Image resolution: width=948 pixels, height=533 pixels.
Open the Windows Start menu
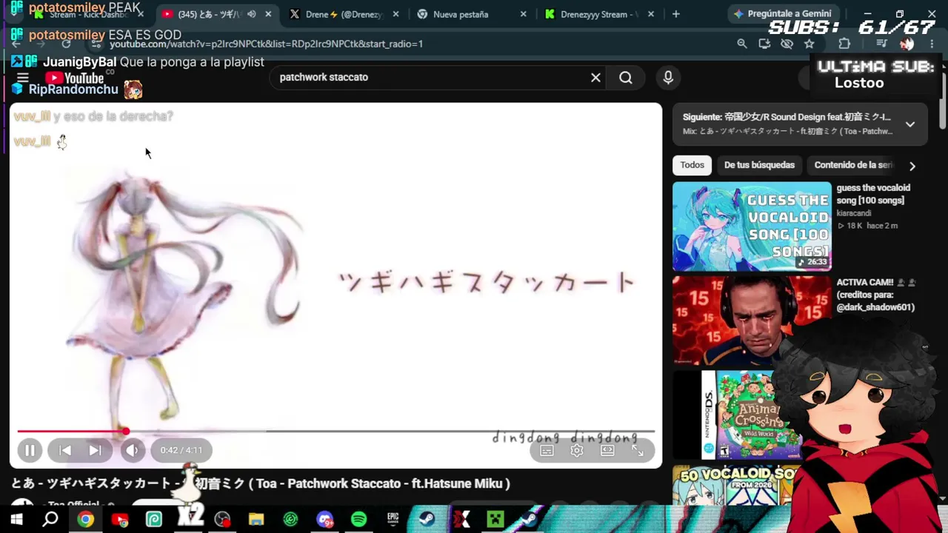(16, 519)
